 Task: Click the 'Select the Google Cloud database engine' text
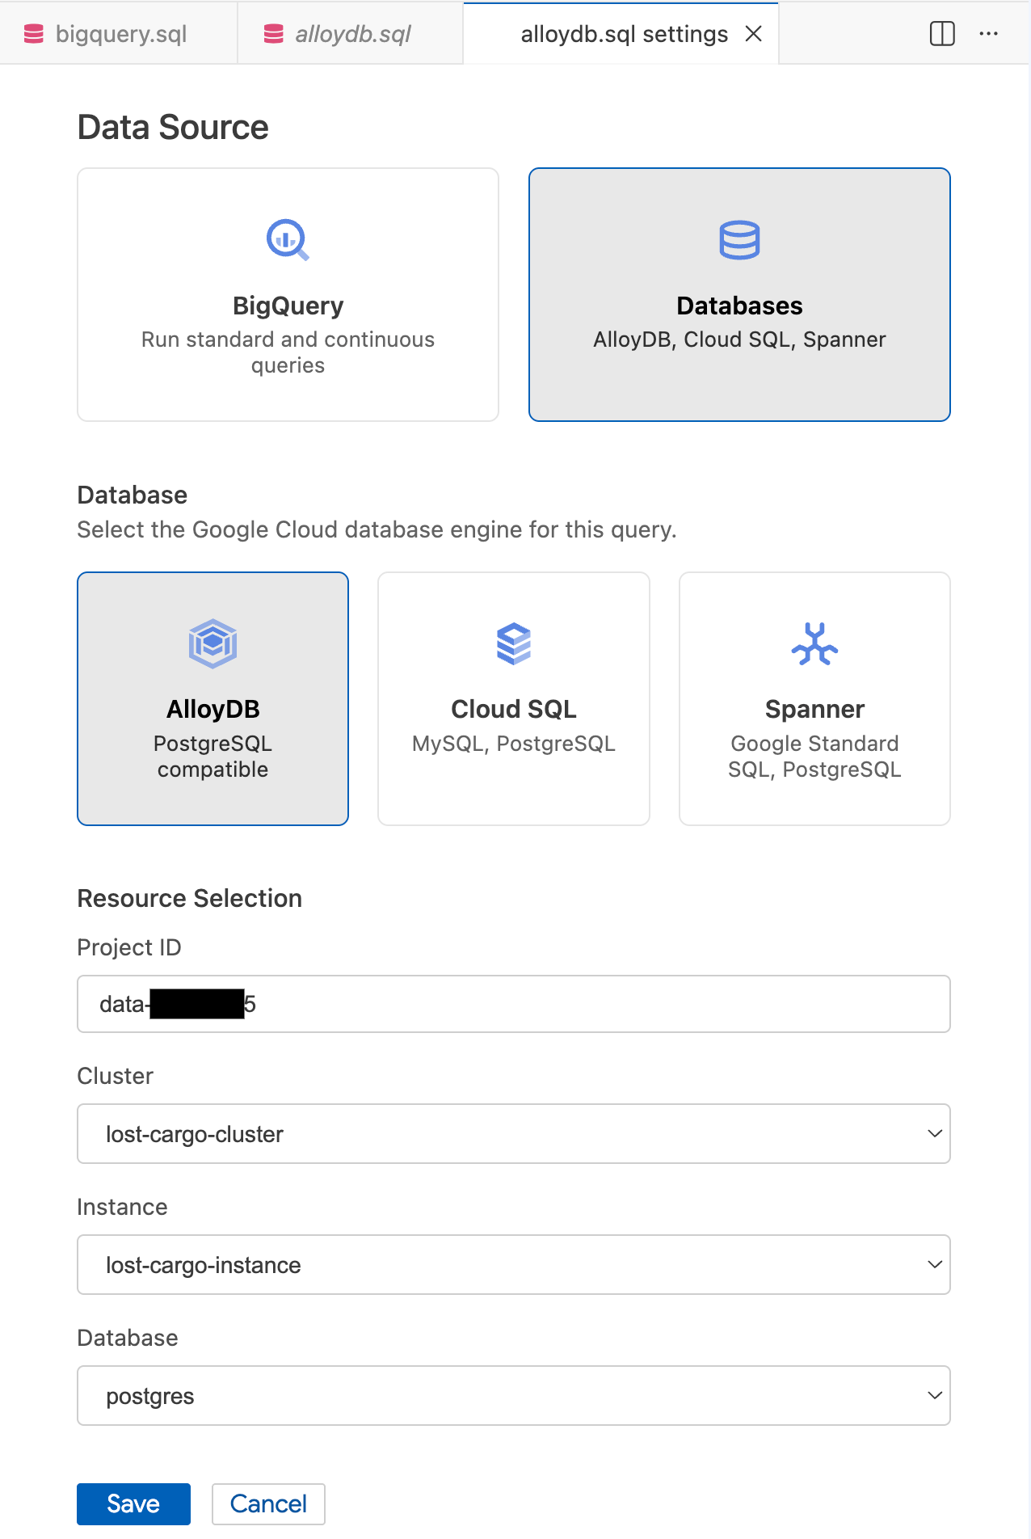pyautogui.click(x=377, y=529)
